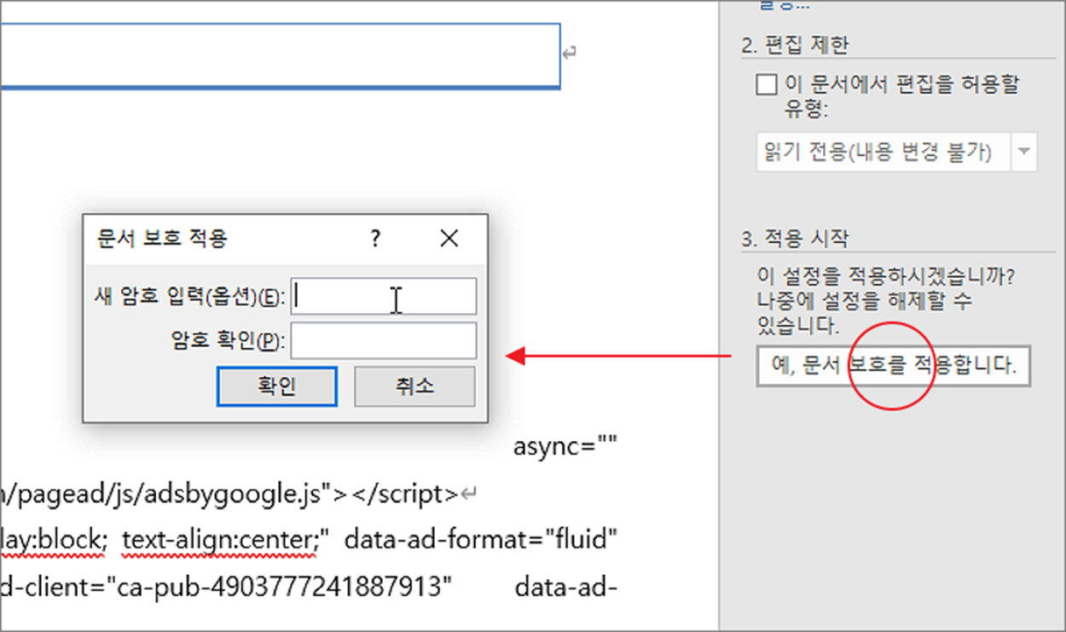Enable the editing restriction checkbox
This screenshot has height=632, width=1066.
pos(767,85)
